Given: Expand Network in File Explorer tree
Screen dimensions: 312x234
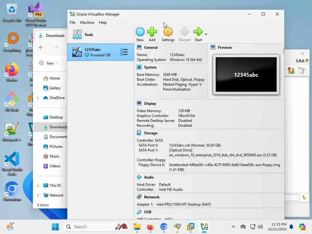Looking at the screenshot, I should (x=38, y=195).
